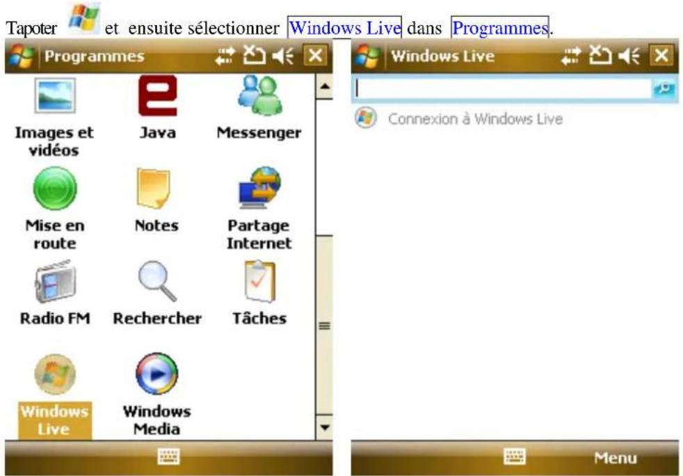Click the Windows Live search input field
683x476 pixels.
point(501,89)
